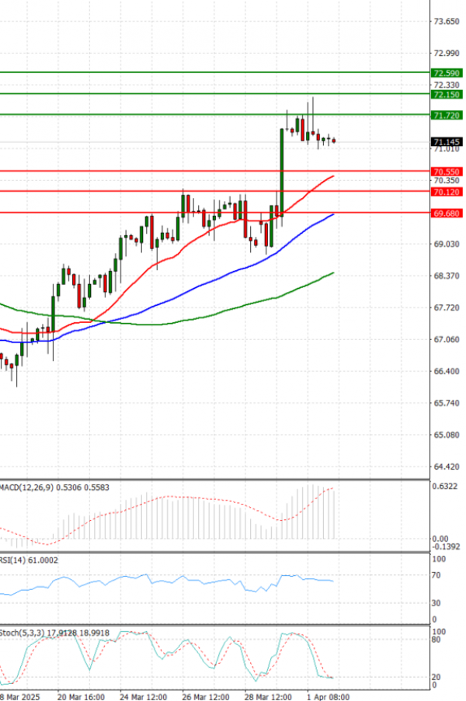466x701 pixels.
Task: Click the 69.680 red support price label
Action: coord(447,213)
